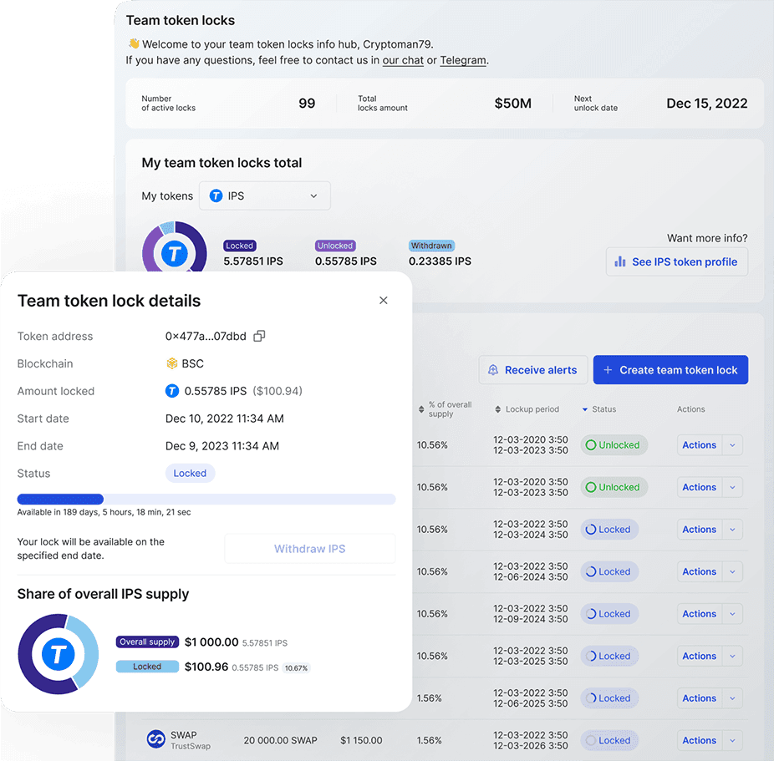774x761 pixels.
Task: Click the Actions button in the SWAP row
Action: (x=699, y=740)
